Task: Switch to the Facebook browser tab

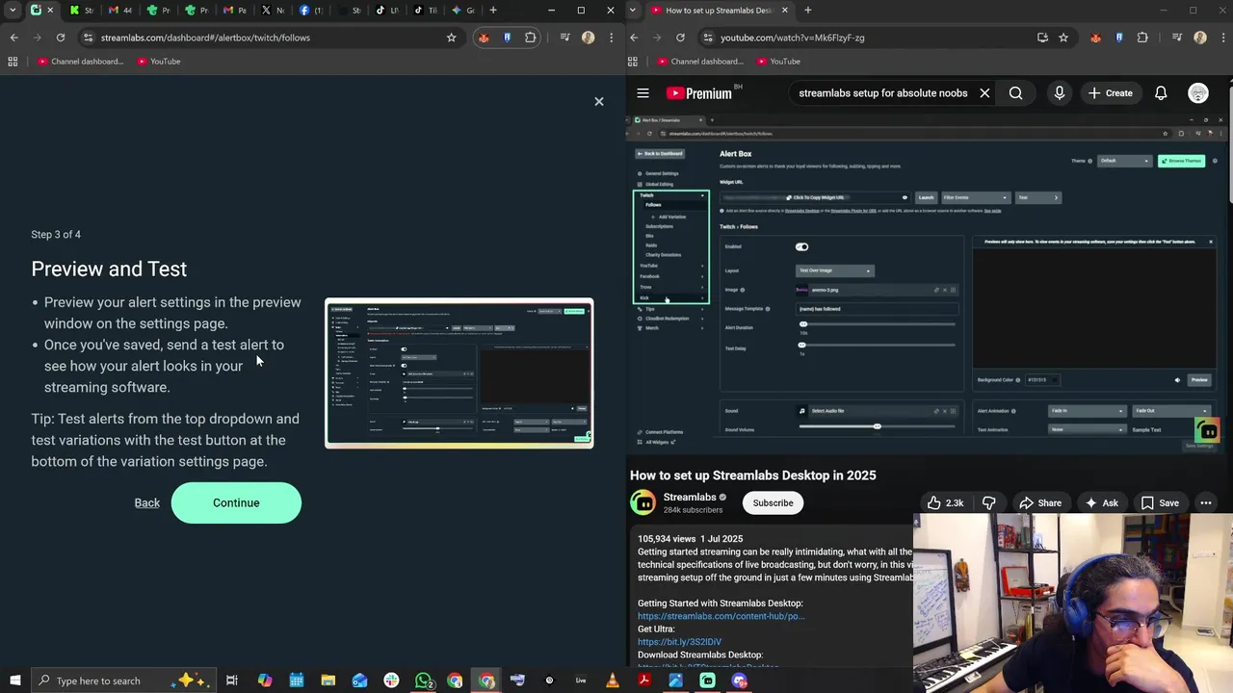Action: click(312, 11)
